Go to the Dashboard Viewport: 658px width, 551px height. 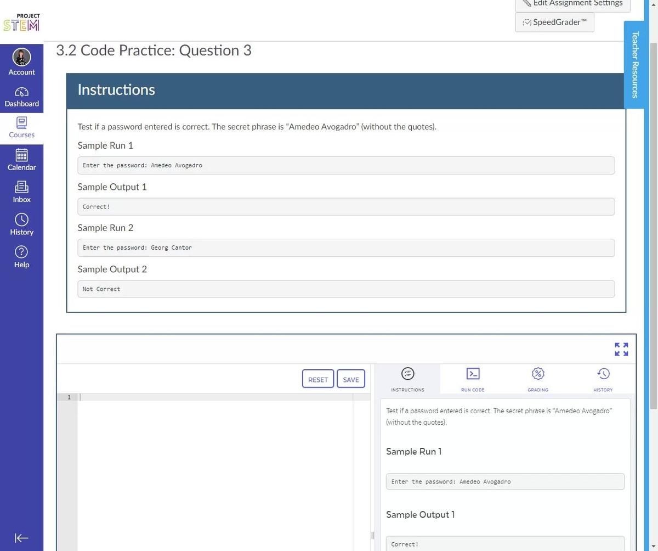21,97
